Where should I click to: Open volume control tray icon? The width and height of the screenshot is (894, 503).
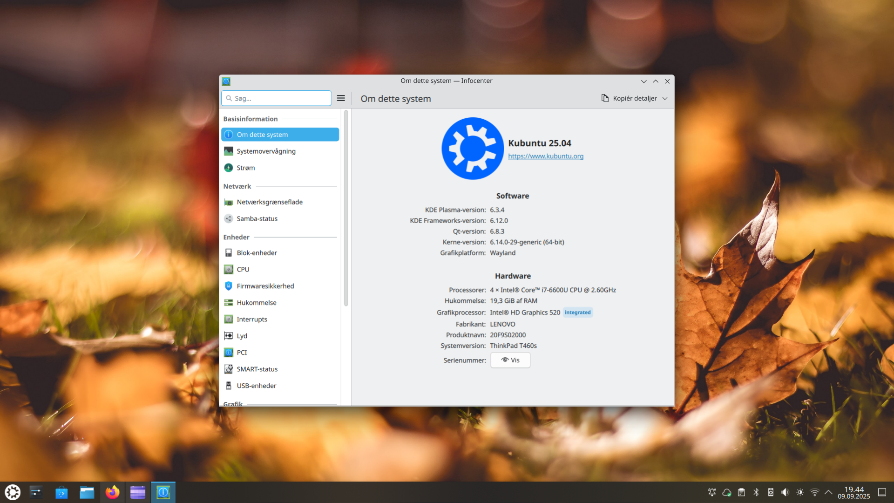point(786,492)
